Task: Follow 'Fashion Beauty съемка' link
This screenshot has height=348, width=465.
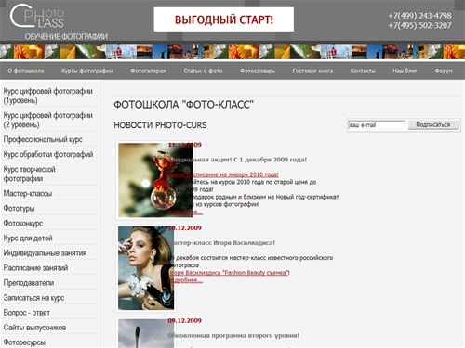Action: coord(229,273)
